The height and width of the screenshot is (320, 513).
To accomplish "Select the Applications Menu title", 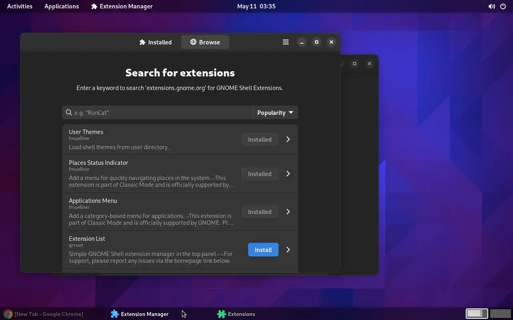I will [x=93, y=200].
